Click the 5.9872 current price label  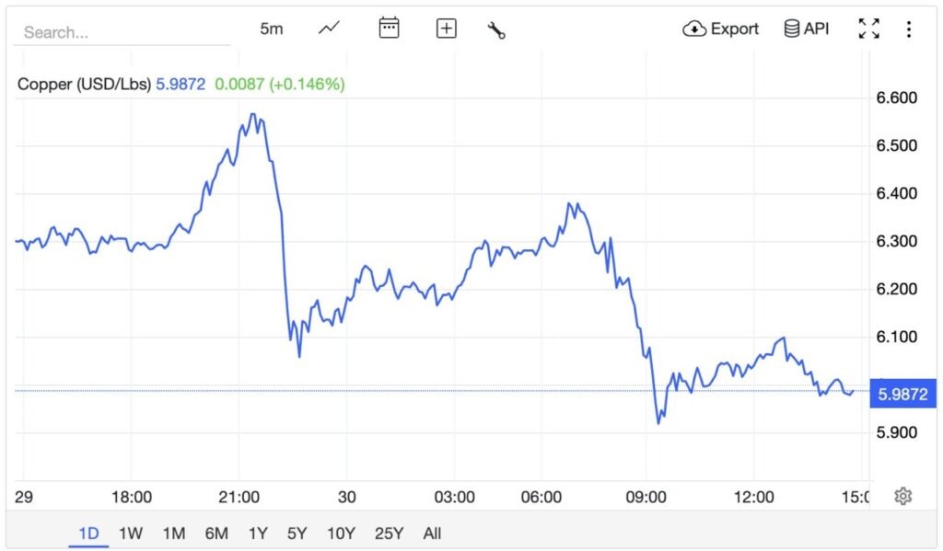click(x=902, y=395)
